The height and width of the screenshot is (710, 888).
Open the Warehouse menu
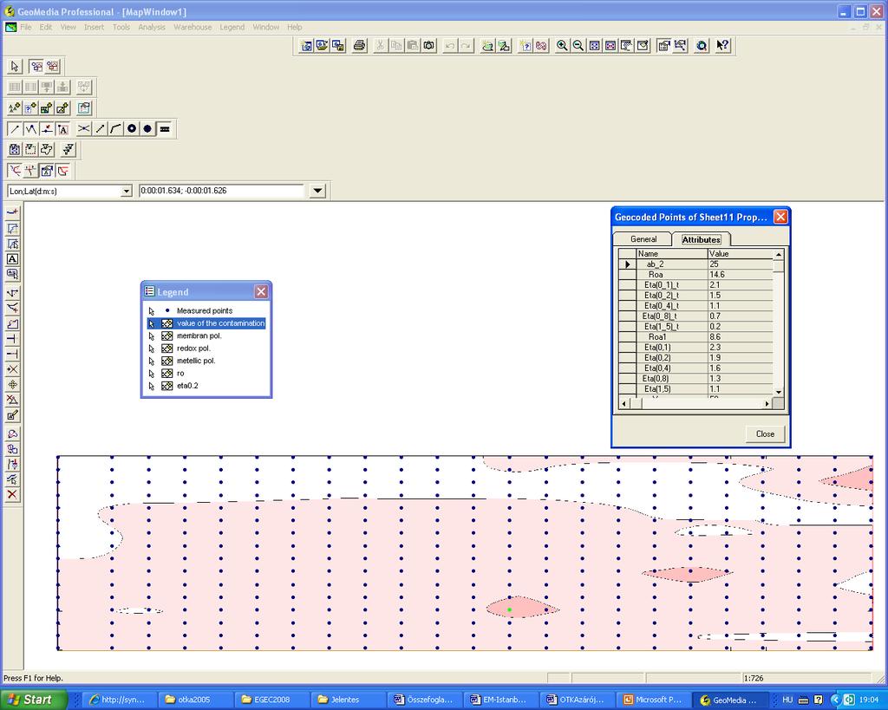[x=193, y=27]
